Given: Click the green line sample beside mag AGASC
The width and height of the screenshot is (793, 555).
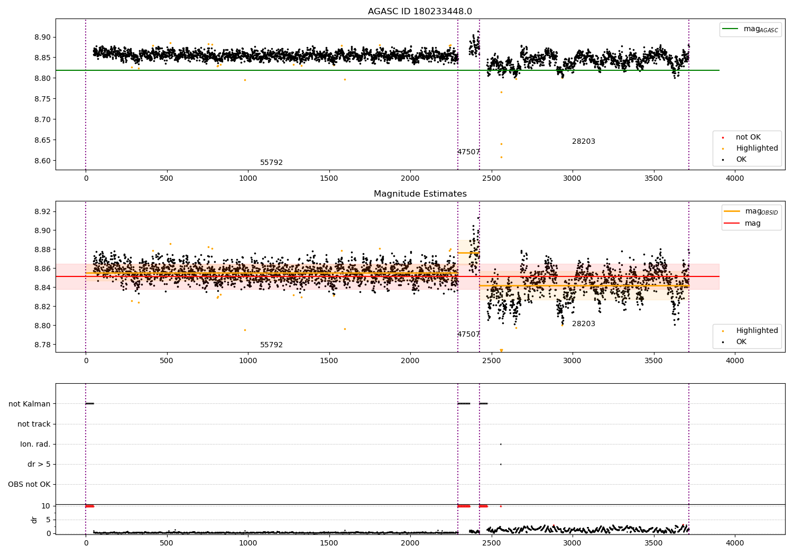Looking at the screenshot, I should (x=730, y=29).
